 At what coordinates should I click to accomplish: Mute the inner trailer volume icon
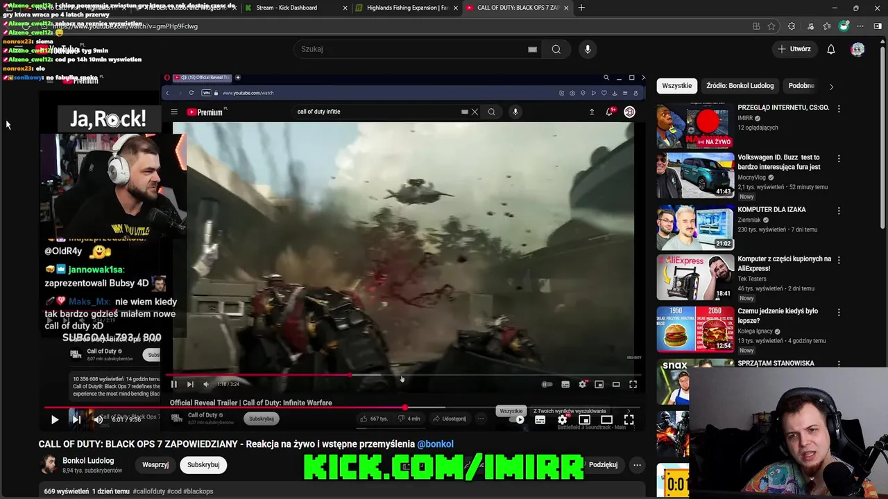point(206,384)
